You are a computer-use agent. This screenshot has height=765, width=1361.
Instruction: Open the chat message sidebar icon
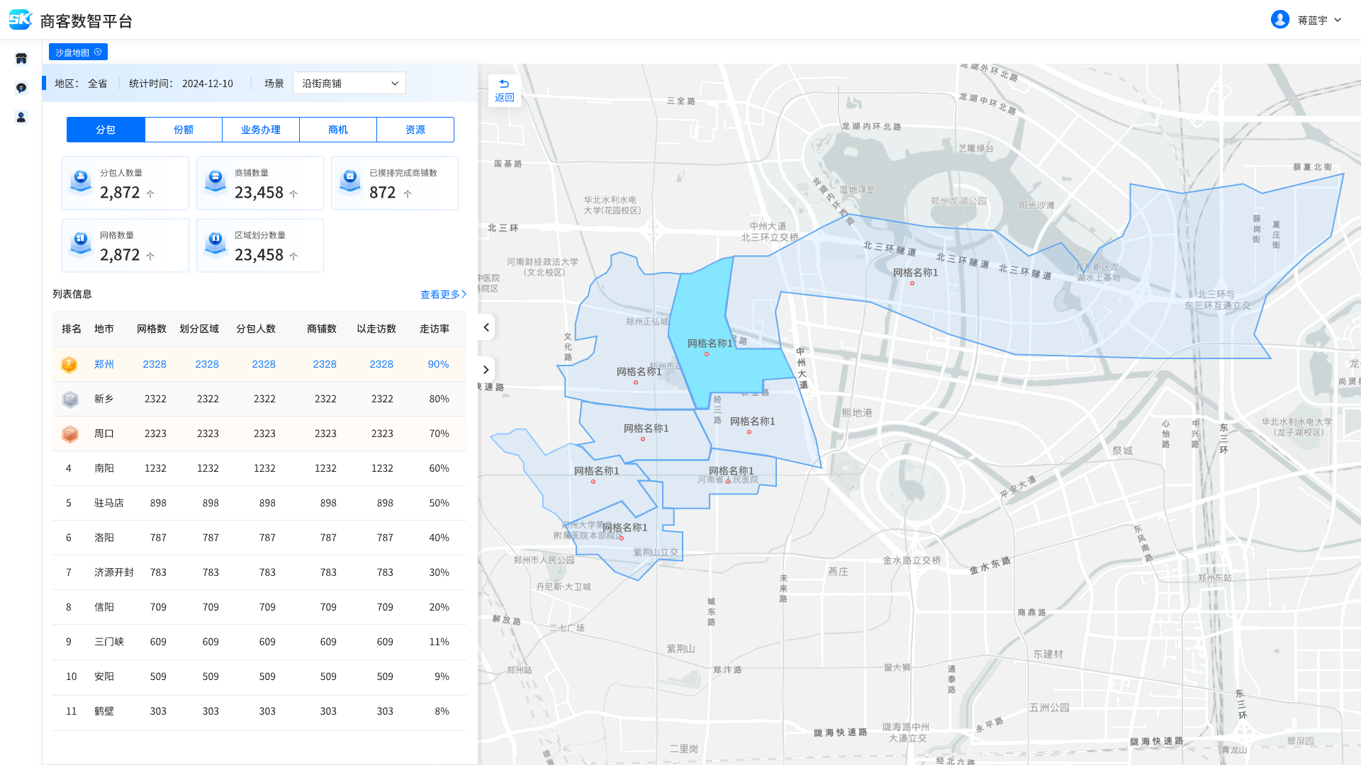point(21,88)
